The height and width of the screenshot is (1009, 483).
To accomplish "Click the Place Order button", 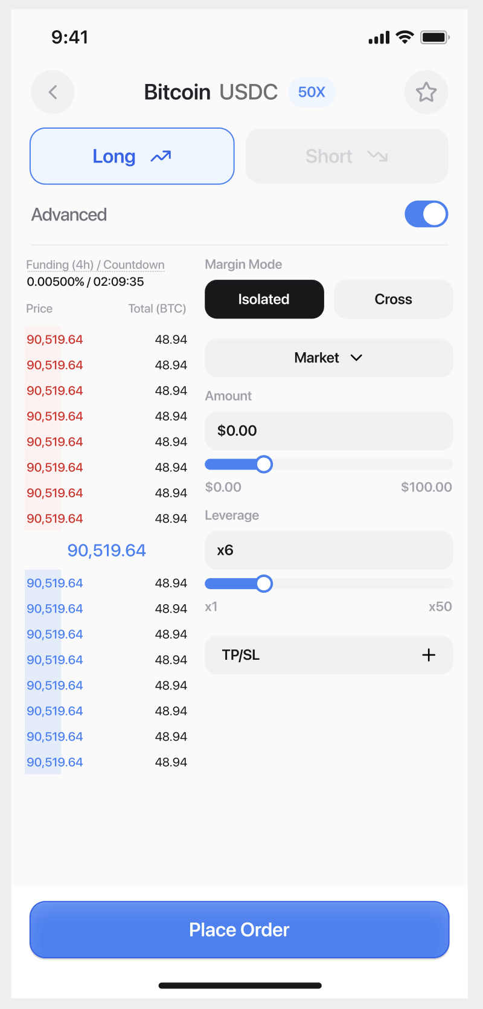I will 240,930.
